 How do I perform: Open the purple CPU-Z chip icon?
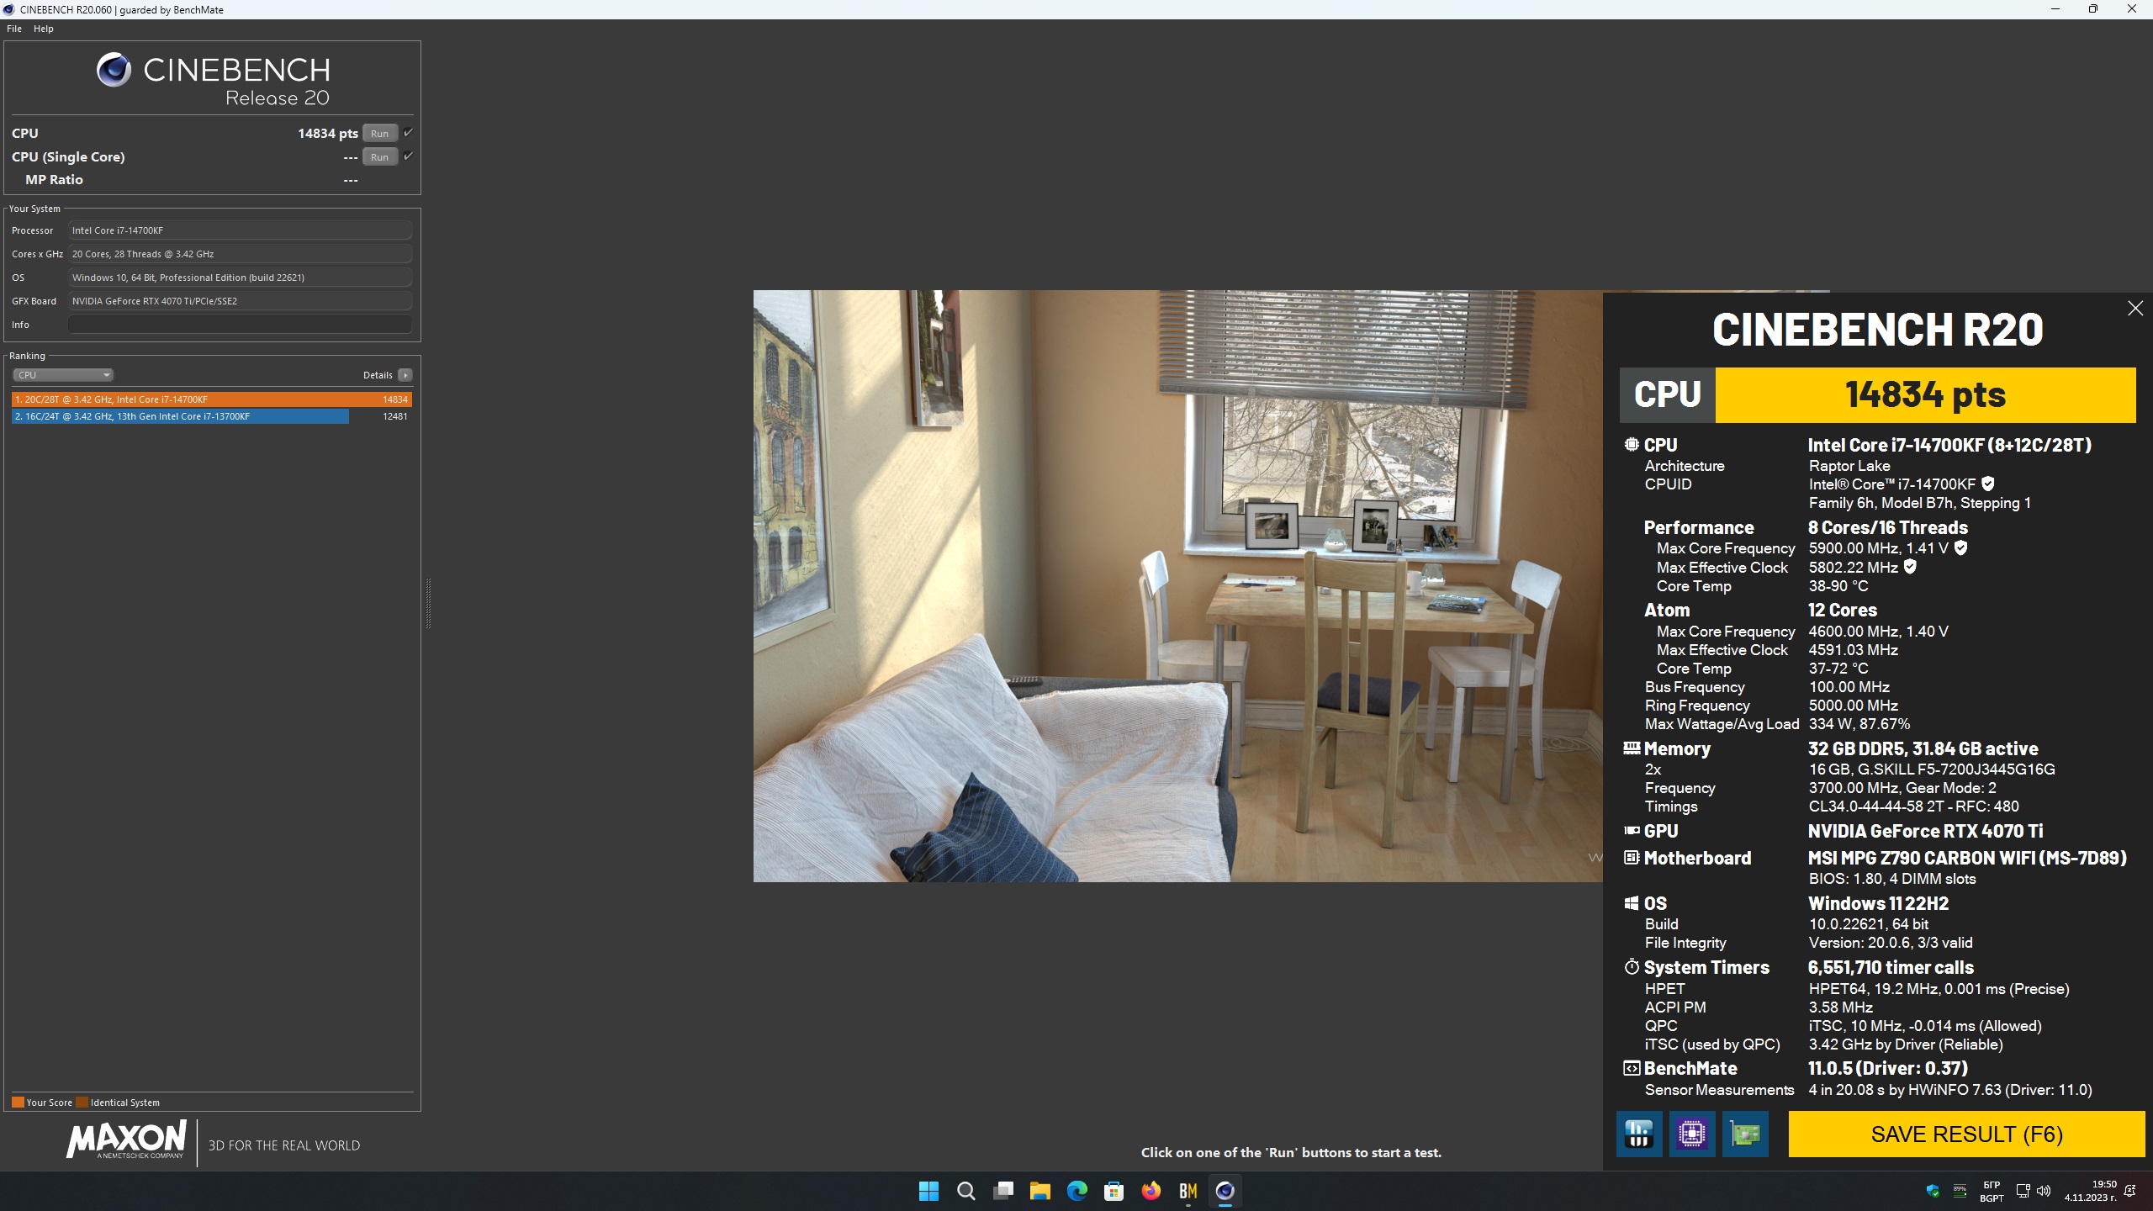pos(1692,1134)
